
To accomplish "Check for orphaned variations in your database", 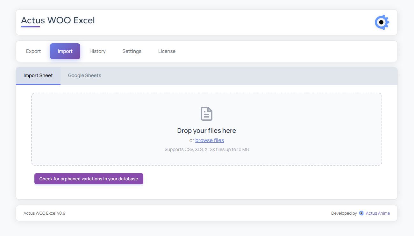I will point(89,179).
